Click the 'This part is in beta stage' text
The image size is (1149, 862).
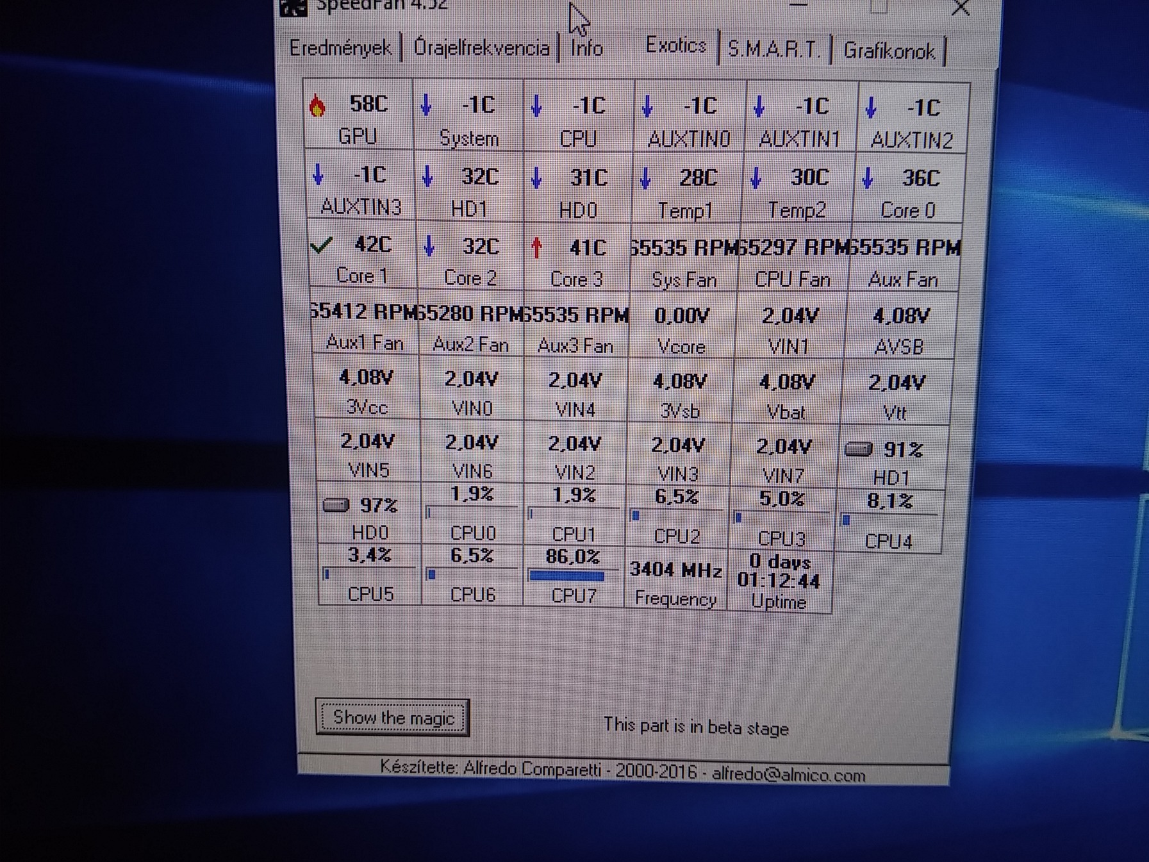pos(696,727)
